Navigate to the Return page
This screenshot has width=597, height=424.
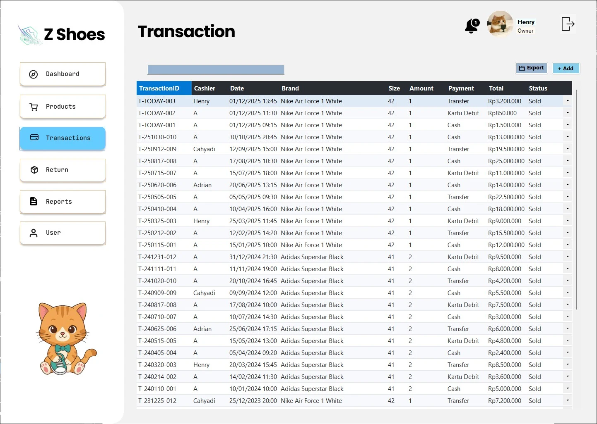tap(63, 170)
